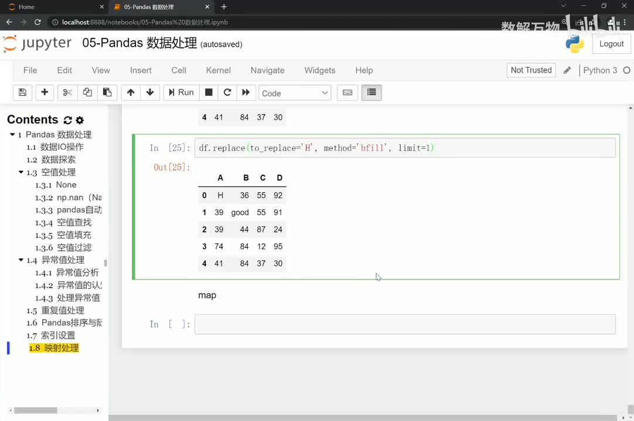Open the Edit menu
634x421 pixels.
point(64,70)
